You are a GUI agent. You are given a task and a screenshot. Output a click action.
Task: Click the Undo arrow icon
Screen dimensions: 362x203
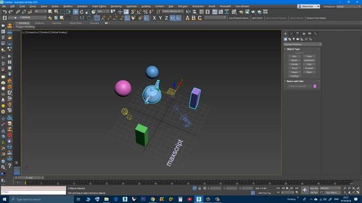[5, 12]
